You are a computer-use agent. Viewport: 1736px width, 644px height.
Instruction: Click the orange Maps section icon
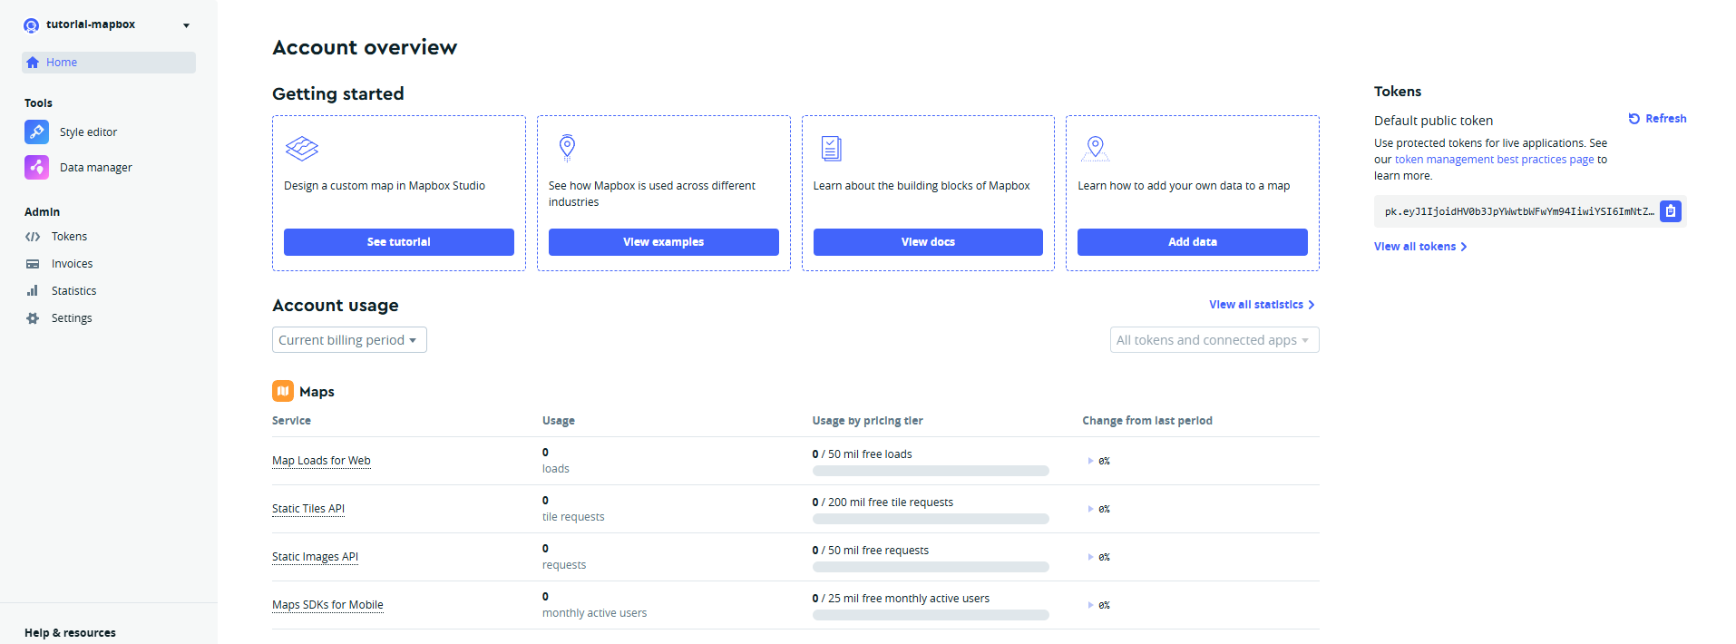283,391
